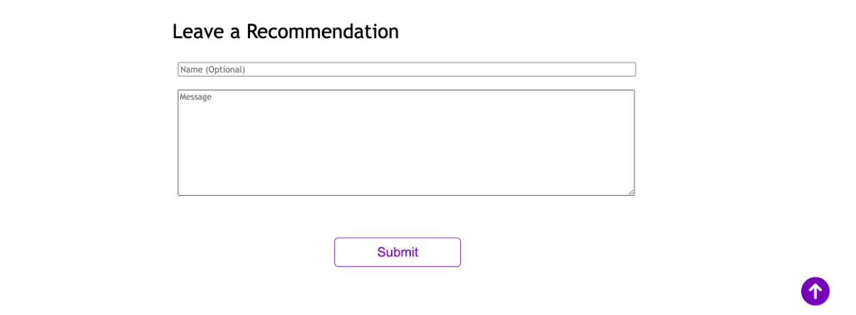856x315 pixels.
Task: Click the Leave a Recommendation heading
Action: click(x=285, y=32)
